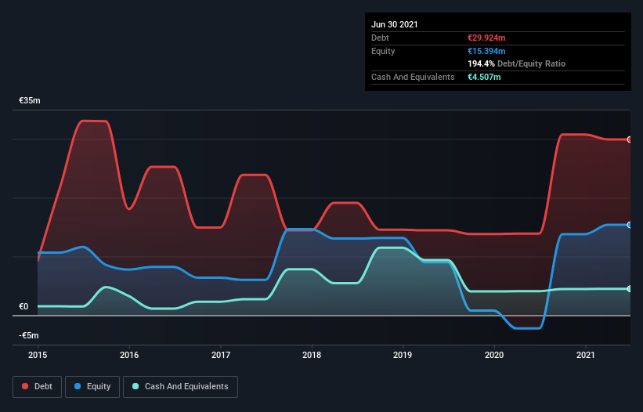Screen dimensions: 643x412
Task: Click the €15.394m Equity value in tooltip
Action: pos(486,51)
